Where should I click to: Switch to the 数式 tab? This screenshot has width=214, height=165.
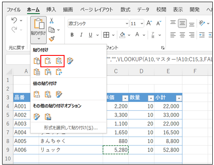click(125, 10)
